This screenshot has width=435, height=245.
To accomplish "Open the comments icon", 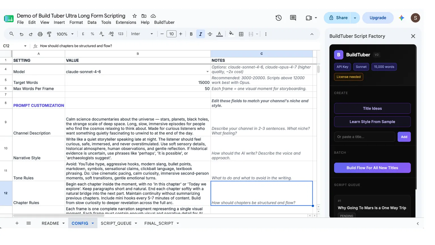I will click(293, 18).
